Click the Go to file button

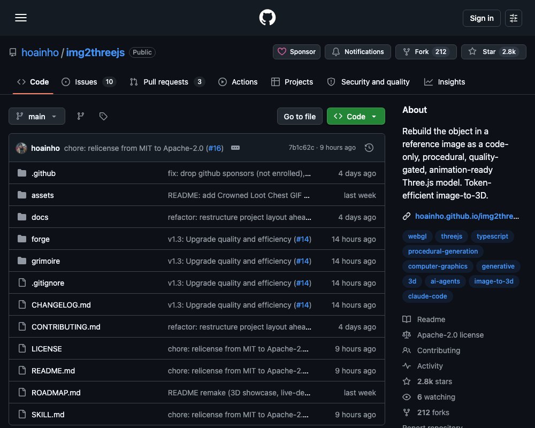point(300,117)
